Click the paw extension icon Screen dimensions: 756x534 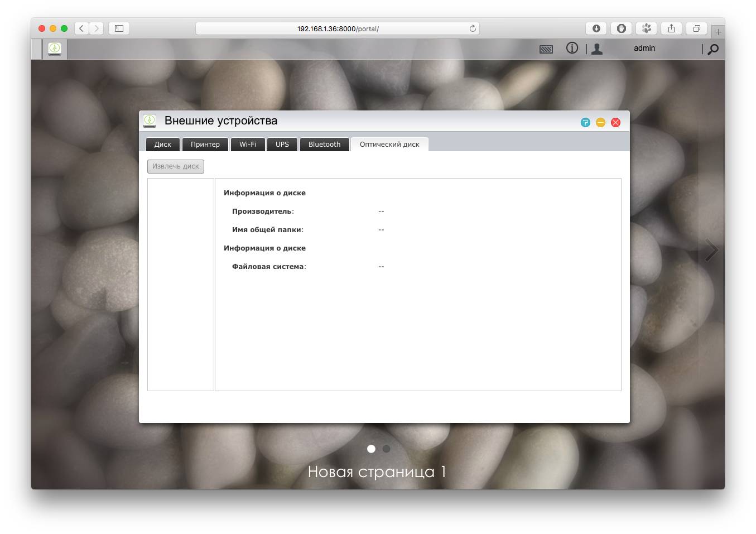pos(646,28)
